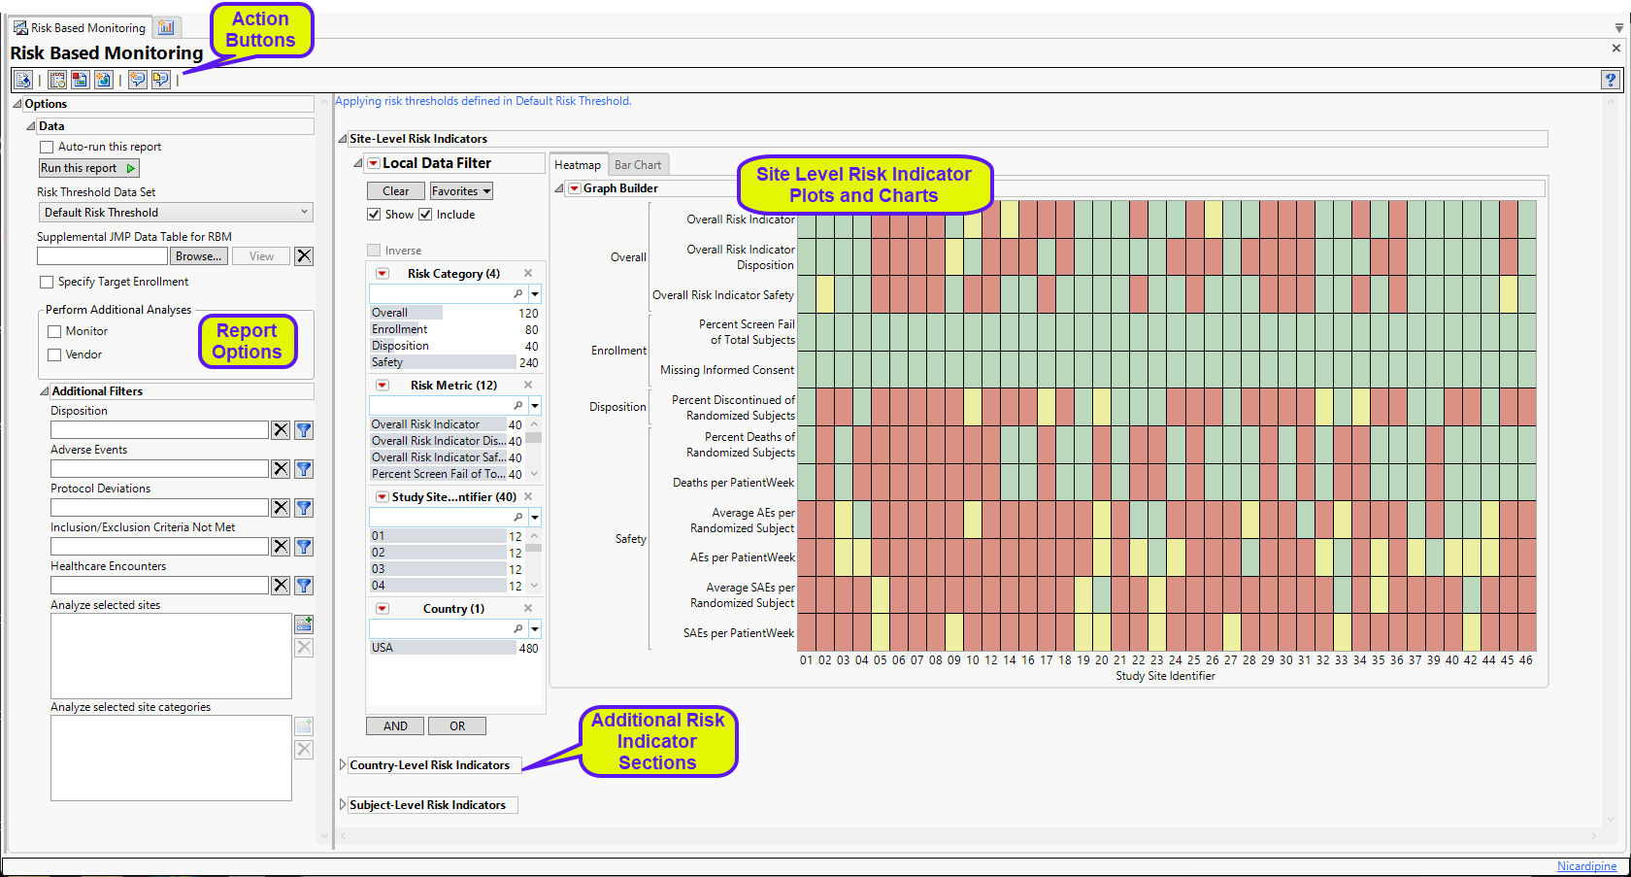Open the Graph Builder red triangle menu

click(x=574, y=188)
